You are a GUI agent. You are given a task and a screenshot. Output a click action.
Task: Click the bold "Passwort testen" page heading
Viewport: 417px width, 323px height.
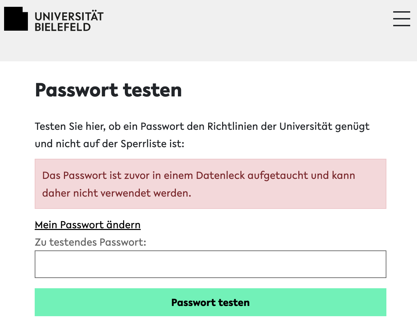pyautogui.click(x=108, y=90)
